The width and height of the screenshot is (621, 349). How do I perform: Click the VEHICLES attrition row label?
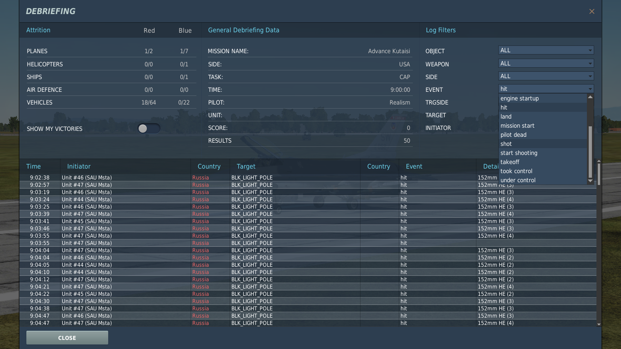(40, 103)
